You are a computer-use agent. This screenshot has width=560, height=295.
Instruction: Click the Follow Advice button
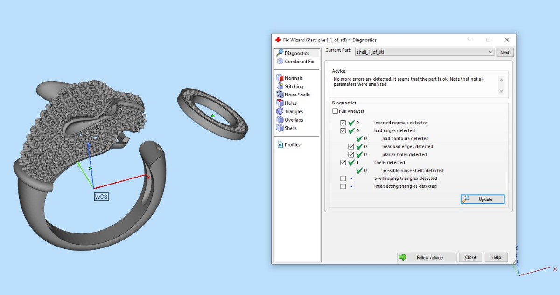click(x=427, y=257)
